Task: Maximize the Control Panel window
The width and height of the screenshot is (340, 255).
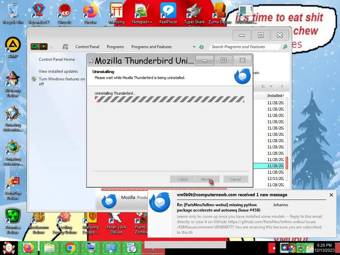Action: [261, 35]
